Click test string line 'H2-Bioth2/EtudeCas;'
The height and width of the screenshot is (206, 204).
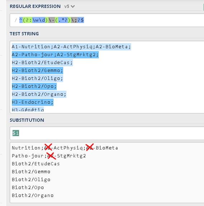click(42, 63)
